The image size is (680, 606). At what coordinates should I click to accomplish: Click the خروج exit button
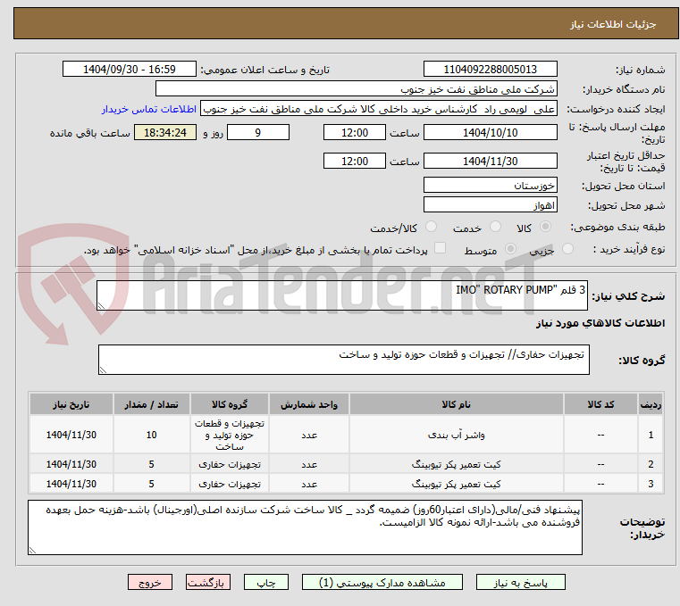tap(150, 583)
